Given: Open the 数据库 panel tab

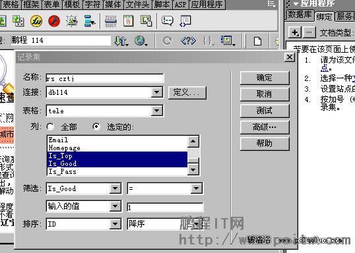Looking at the screenshot, I should (x=300, y=15).
